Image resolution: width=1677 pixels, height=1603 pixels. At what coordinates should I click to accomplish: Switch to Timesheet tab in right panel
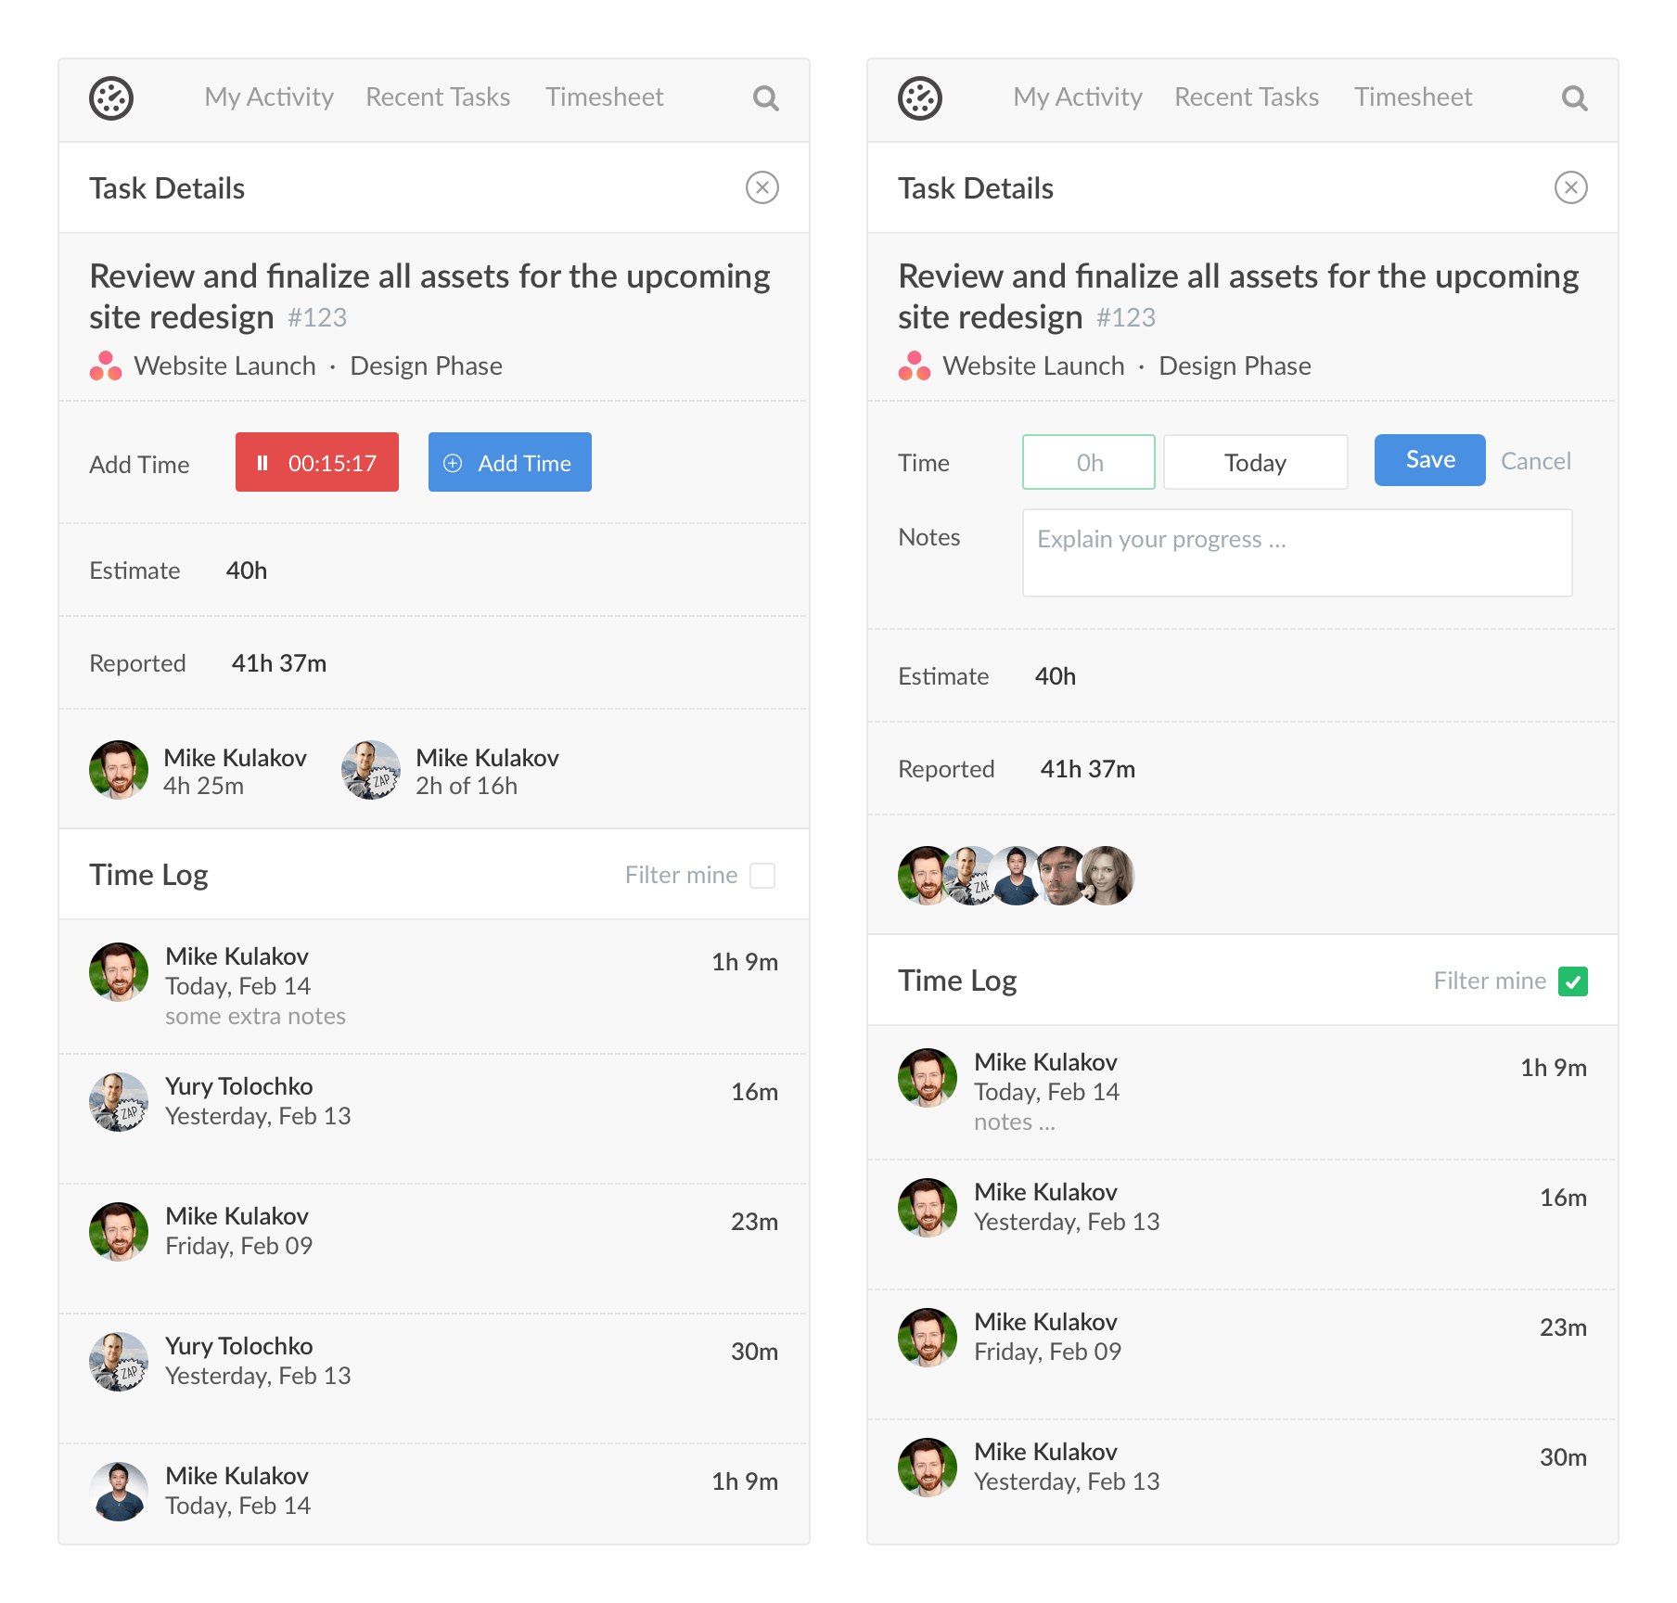coord(1413,97)
